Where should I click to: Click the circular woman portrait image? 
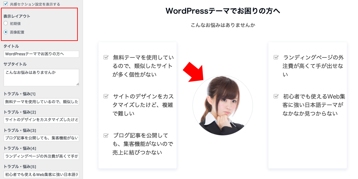point(223,105)
